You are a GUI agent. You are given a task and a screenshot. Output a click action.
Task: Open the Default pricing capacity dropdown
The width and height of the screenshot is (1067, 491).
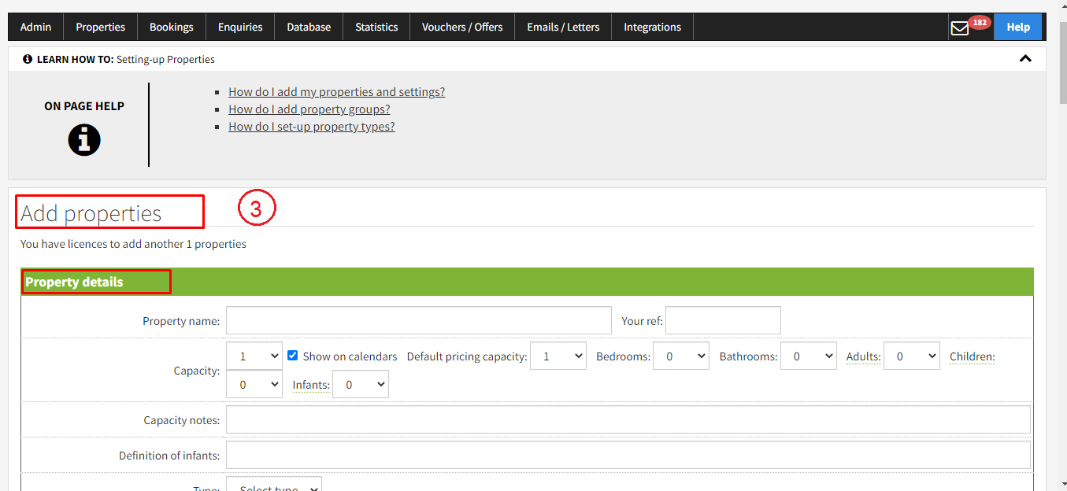558,356
